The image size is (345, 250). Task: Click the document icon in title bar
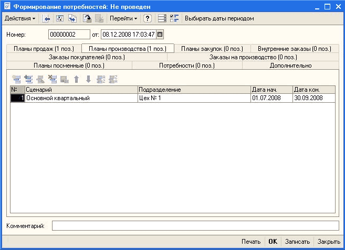point(7,6)
